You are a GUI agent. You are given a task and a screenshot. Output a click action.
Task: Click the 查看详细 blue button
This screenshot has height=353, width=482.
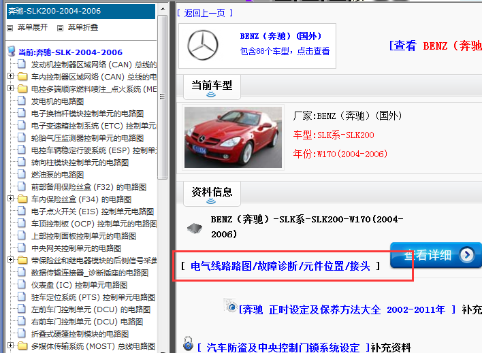pos(436,255)
